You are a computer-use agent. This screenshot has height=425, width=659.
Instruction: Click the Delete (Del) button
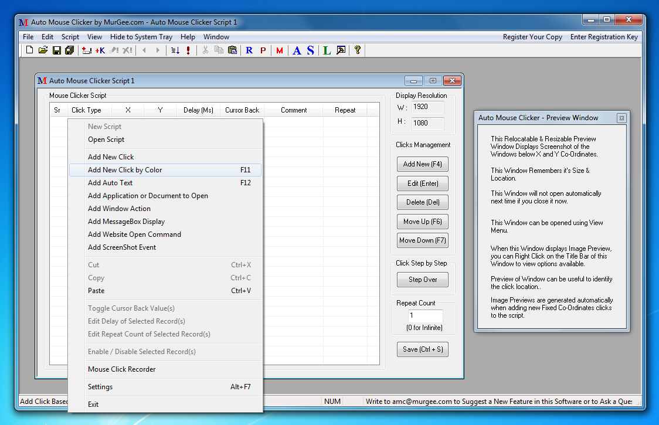(x=423, y=202)
